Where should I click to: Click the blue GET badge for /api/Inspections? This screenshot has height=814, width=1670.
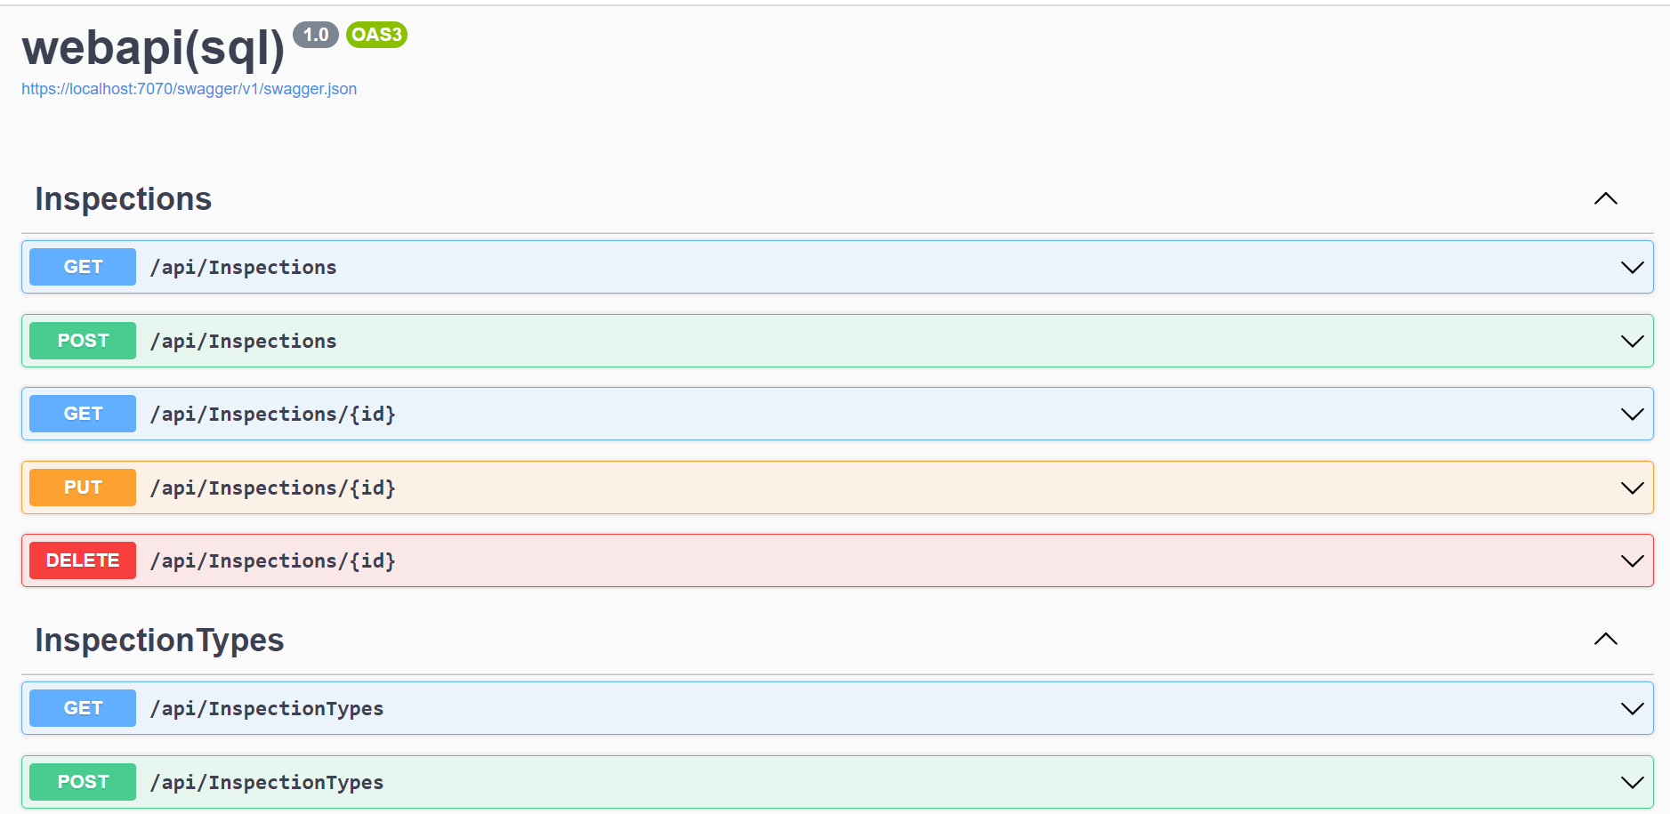[82, 267]
